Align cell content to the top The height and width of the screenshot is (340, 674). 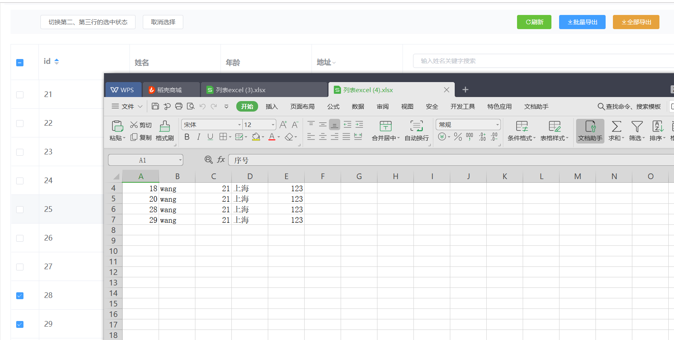click(x=311, y=124)
